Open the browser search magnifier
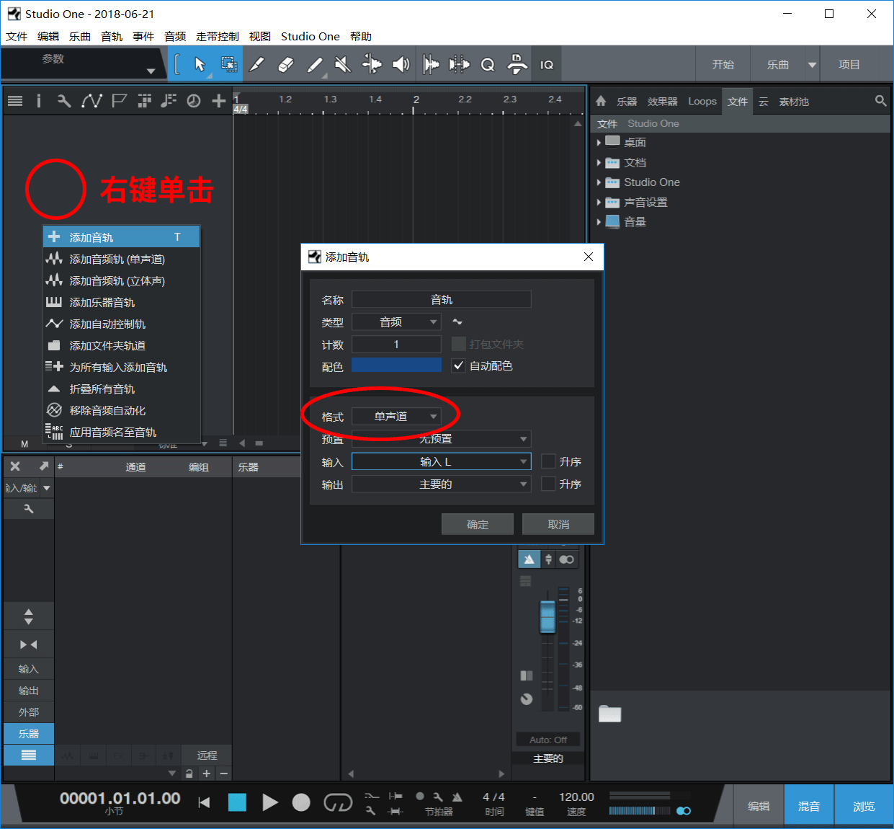Screen dimensions: 894x829 (x=880, y=101)
